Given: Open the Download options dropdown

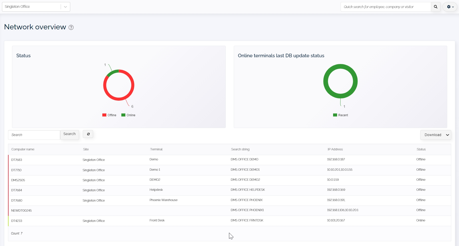Looking at the screenshot, I should (x=436, y=135).
